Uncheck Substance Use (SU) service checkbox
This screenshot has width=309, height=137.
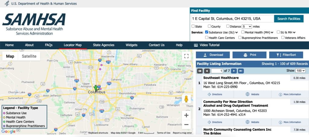click(206, 32)
